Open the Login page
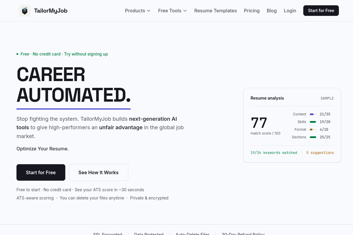The height and width of the screenshot is (235, 353). 290,11
